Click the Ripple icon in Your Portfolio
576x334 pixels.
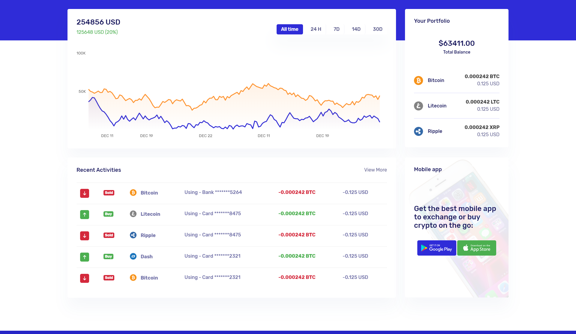pos(418,131)
